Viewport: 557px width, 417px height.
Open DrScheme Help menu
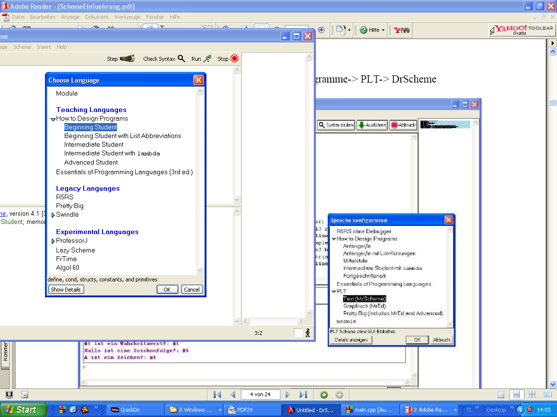(61, 47)
